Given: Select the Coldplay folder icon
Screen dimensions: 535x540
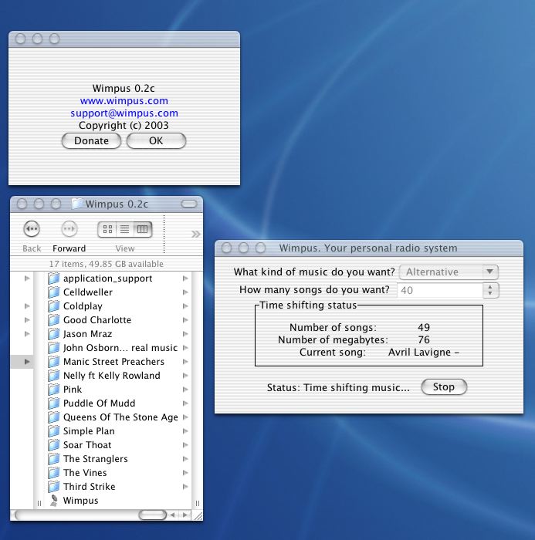Looking at the screenshot, I should tap(53, 306).
